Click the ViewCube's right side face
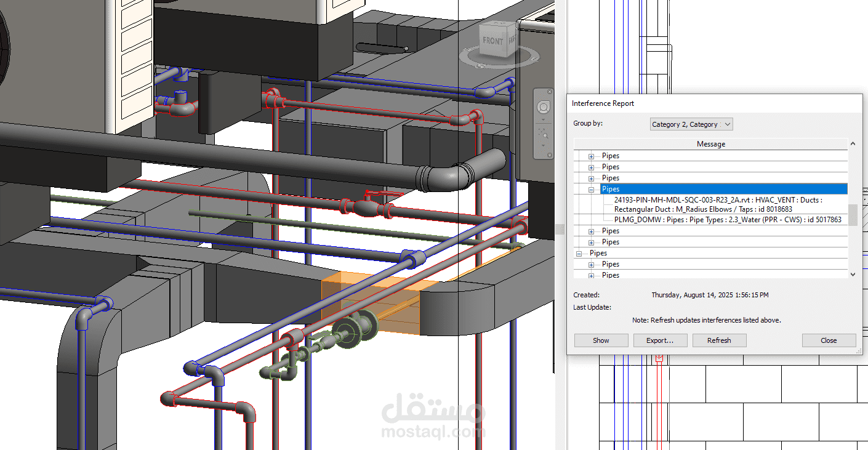Screen dimensions: 868x450 point(511,41)
